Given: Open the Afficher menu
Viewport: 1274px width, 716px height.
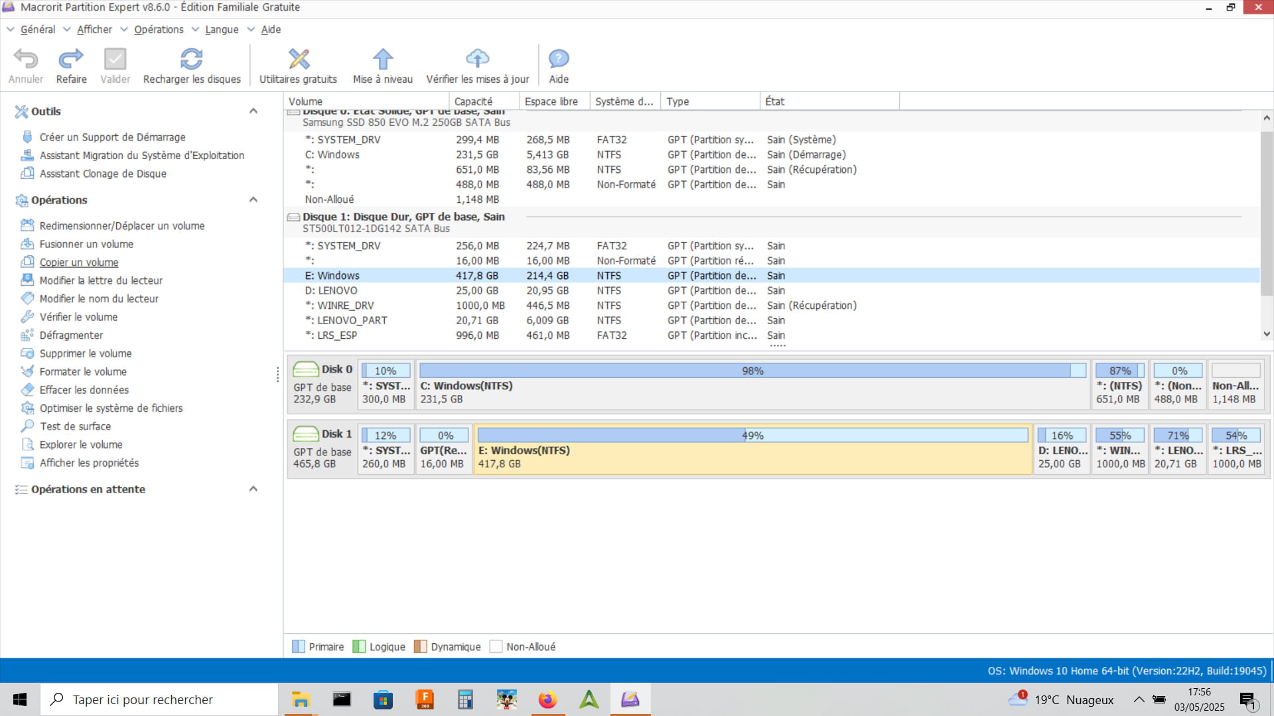Looking at the screenshot, I should 94,29.
